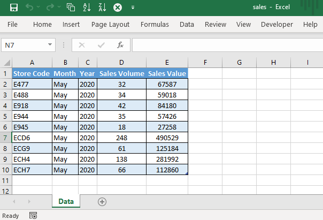Open the File menu
323x220 pixels.
coord(12,25)
